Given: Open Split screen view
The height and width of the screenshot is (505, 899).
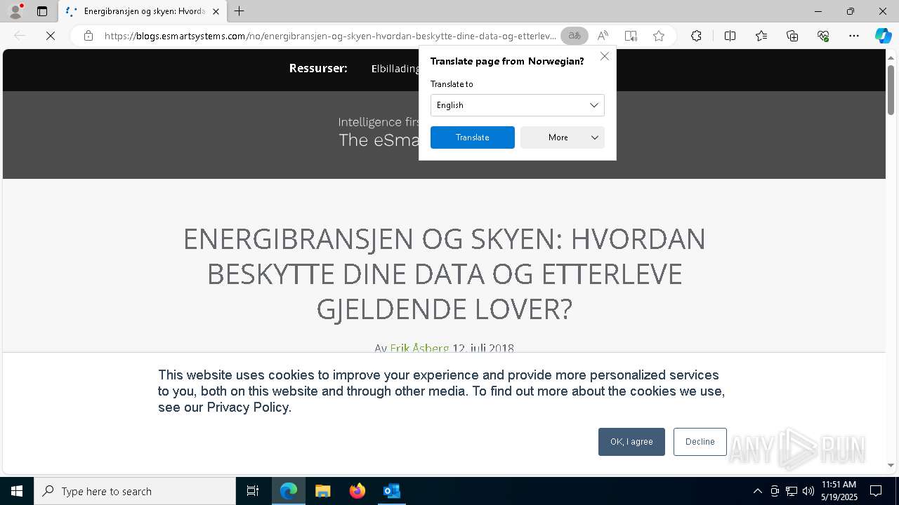Looking at the screenshot, I should (x=730, y=36).
